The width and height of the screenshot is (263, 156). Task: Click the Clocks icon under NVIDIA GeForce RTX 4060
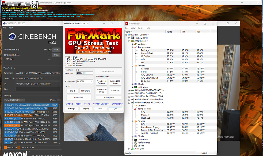(136, 137)
